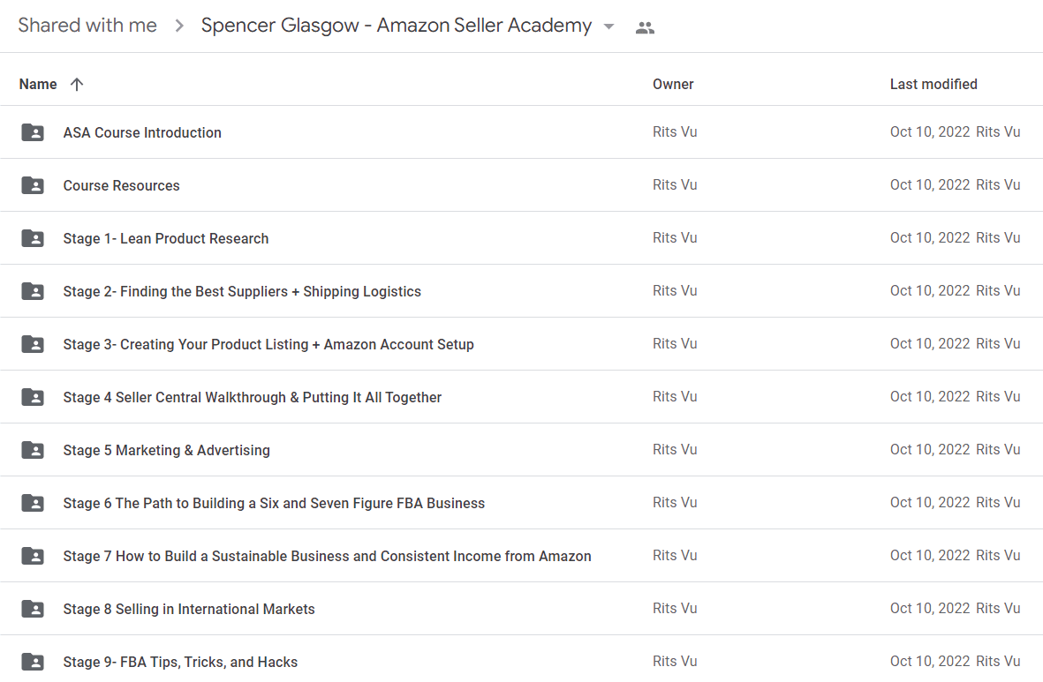This screenshot has width=1043, height=682.
Task: Click the Course Resources folder icon
Action: coord(33,185)
